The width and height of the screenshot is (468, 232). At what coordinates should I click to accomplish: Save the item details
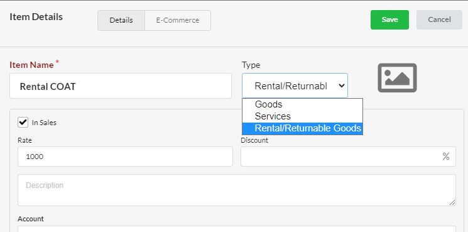(x=389, y=19)
